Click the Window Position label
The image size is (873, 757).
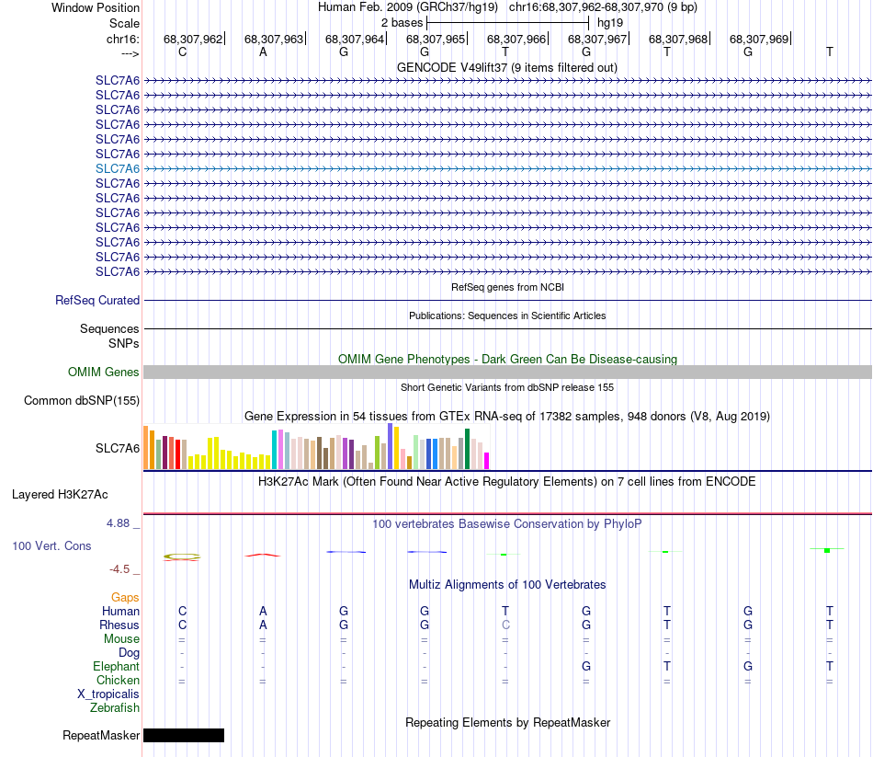(x=96, y=7)
